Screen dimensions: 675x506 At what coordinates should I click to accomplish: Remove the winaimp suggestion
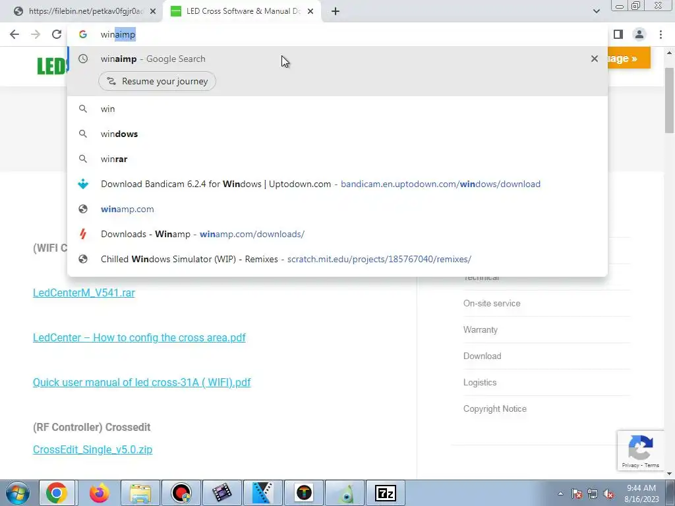tap(594, 59)
